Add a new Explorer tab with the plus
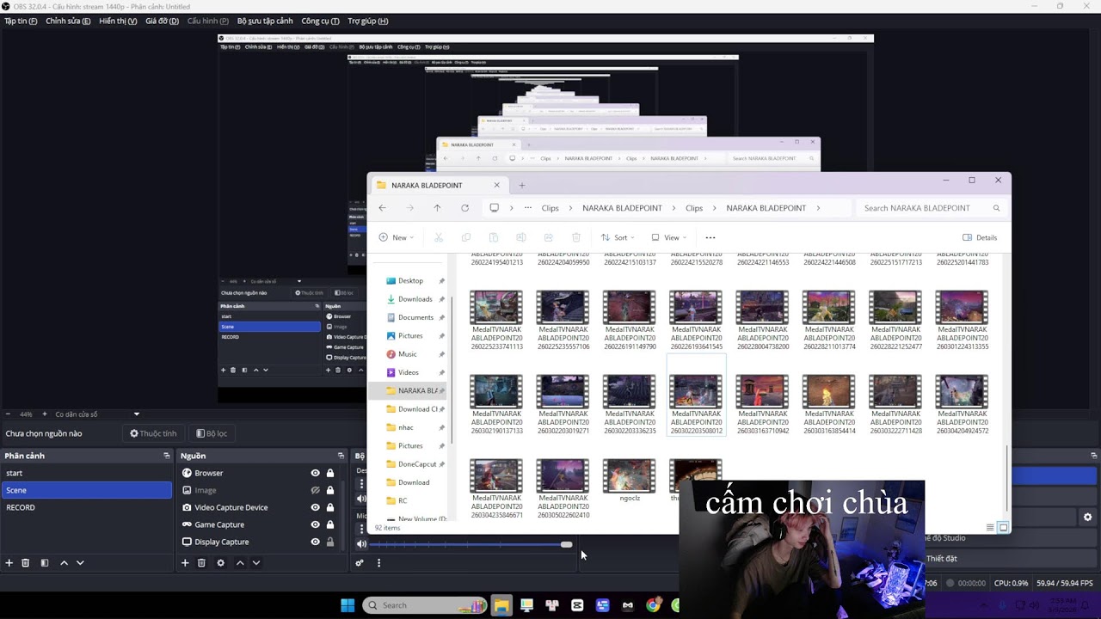This screenshot has height=619, width=1101. [522, 185]
